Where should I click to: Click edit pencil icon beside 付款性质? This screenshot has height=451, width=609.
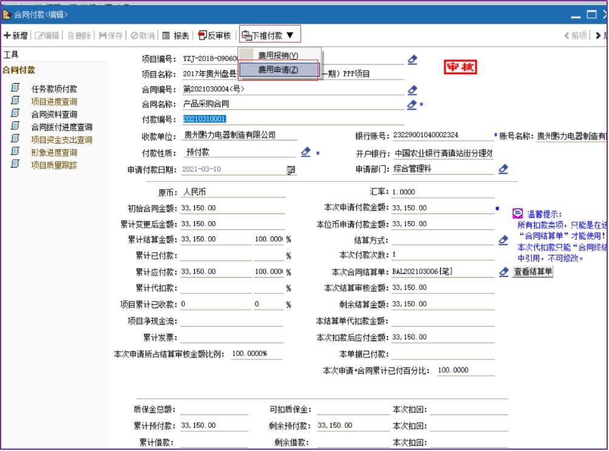coord(306,152)
